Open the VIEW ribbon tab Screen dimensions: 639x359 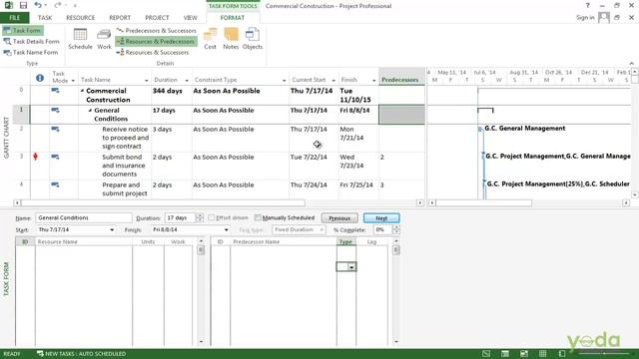pos(190,18)
